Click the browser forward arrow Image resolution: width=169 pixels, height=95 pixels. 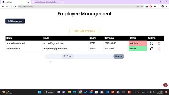7,6
